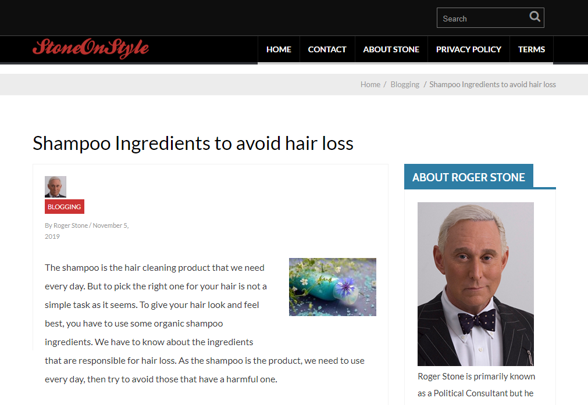Click the Home breadcrumb link

370,85
